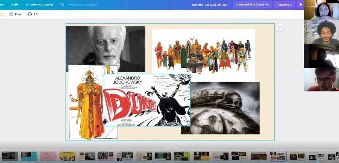
Task: Open the Файл menu
Action: (15, 4)
